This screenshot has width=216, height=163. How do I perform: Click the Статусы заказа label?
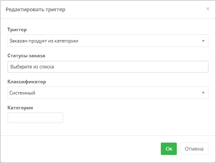tap(26, 56)
